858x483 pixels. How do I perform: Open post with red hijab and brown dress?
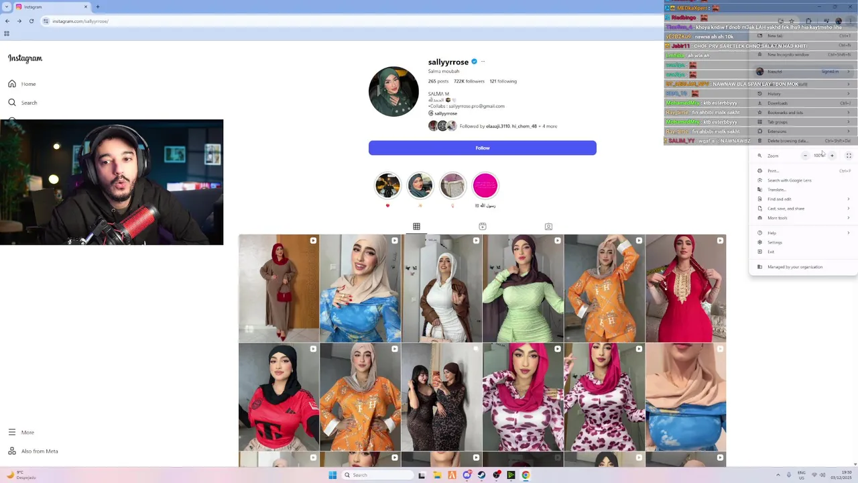click(x=279, y=288)
